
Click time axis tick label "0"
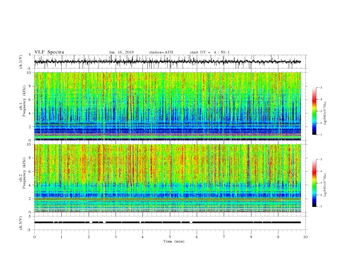pos(34,237)
